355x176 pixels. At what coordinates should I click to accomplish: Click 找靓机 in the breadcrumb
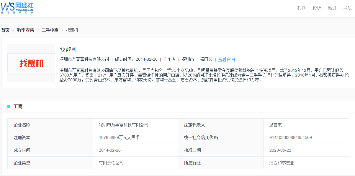(72, 30)
